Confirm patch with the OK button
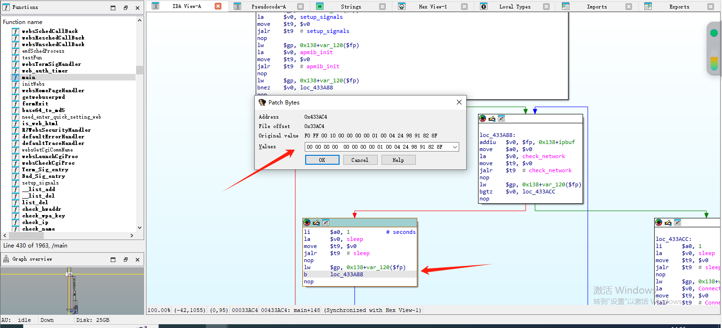The image size is (722, 328). click(322, 160)
